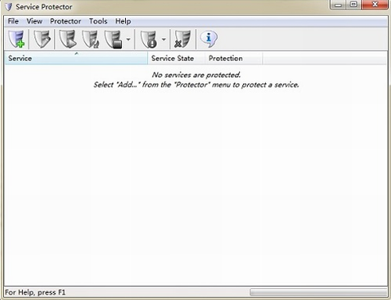
Task: Open the File menu
Action: [x=13, y=21]
